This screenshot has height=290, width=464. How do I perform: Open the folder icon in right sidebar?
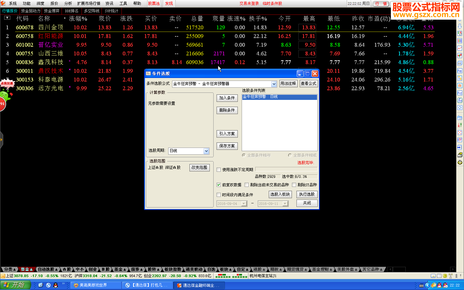point(460,118)
